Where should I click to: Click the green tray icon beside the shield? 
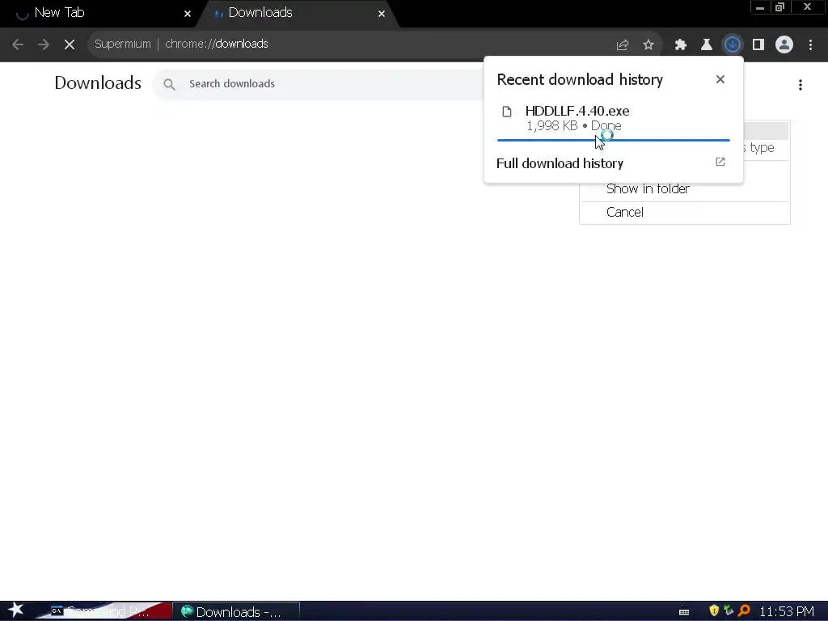click(729, 611)
